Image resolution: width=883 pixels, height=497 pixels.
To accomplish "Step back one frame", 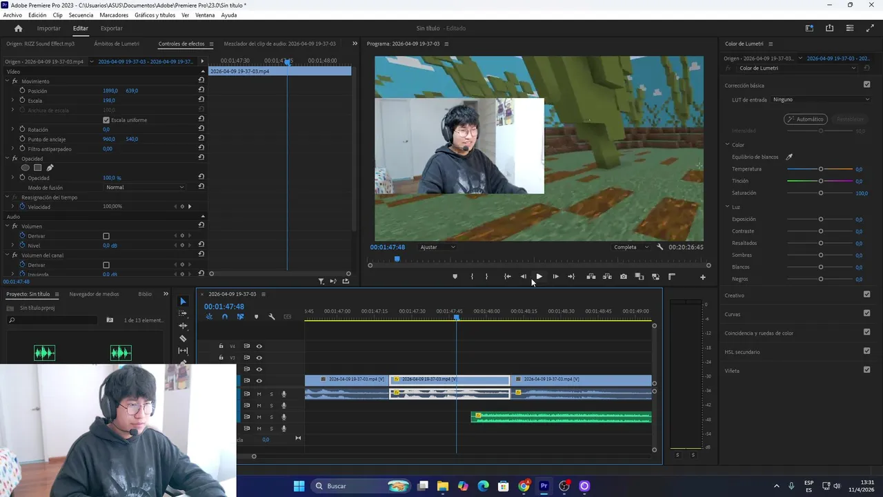I will tap(524, 277).
